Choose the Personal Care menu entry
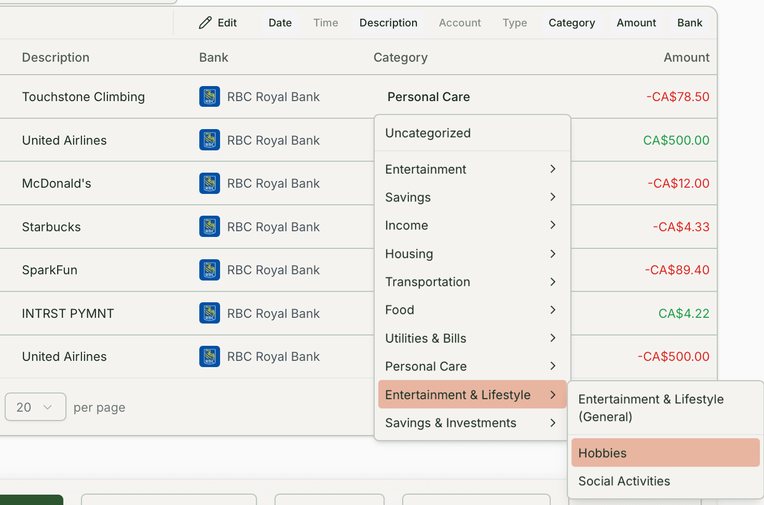The image size is (764, 505). click(472, 366)
